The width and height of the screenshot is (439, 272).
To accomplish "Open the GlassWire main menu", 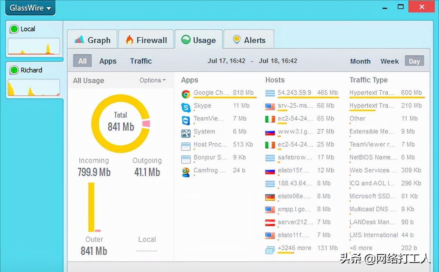I will coord(30,7).
